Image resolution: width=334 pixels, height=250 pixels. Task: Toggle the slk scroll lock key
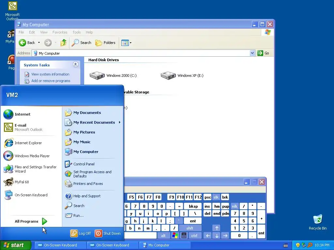pos(216,197)
